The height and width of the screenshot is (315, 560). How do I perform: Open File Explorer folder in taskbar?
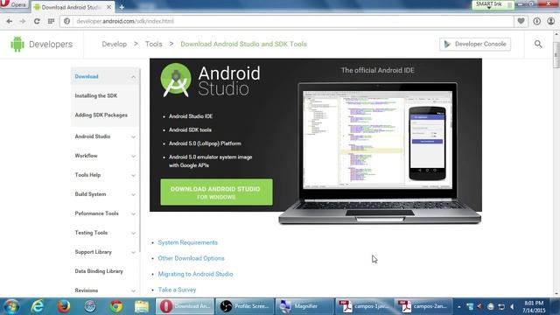coord(142,306)
